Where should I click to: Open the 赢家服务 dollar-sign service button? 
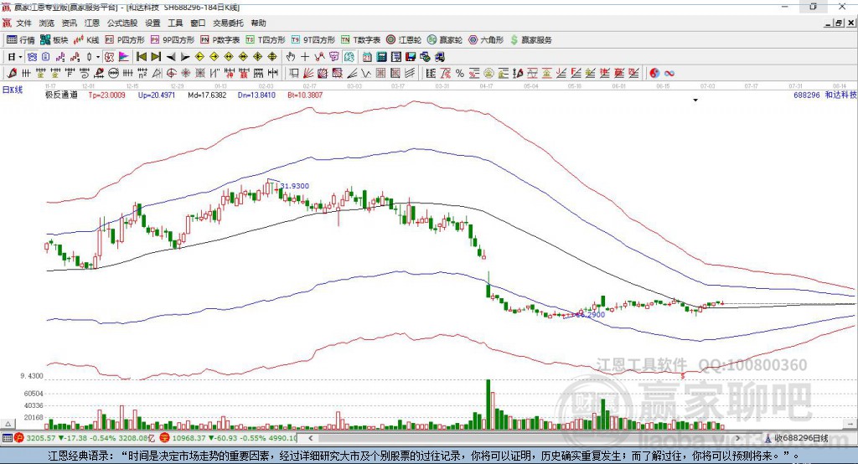point(530,40)
